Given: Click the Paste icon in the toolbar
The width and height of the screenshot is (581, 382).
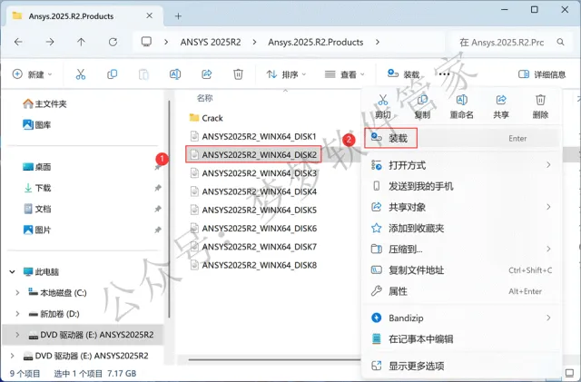Looking at the screenshot, I should pos(143,74).
